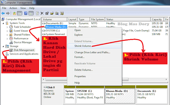
Task: Click the Event Viewer icon
Action: tap(11, 31)
